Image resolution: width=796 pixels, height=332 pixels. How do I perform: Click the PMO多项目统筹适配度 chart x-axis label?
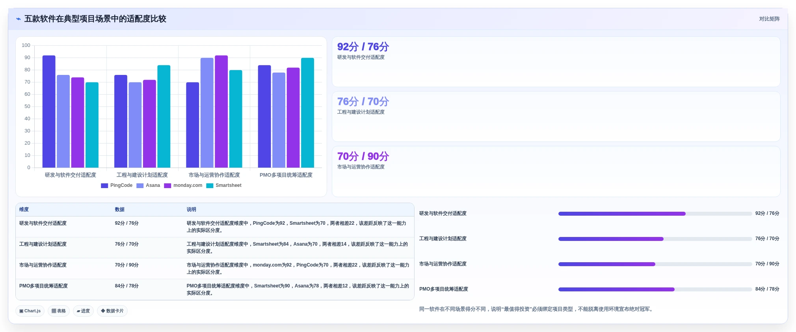coord(286,175)
